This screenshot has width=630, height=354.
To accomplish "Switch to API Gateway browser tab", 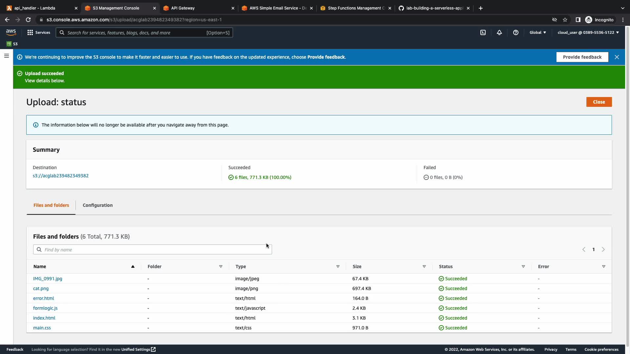I will (197, 8).
